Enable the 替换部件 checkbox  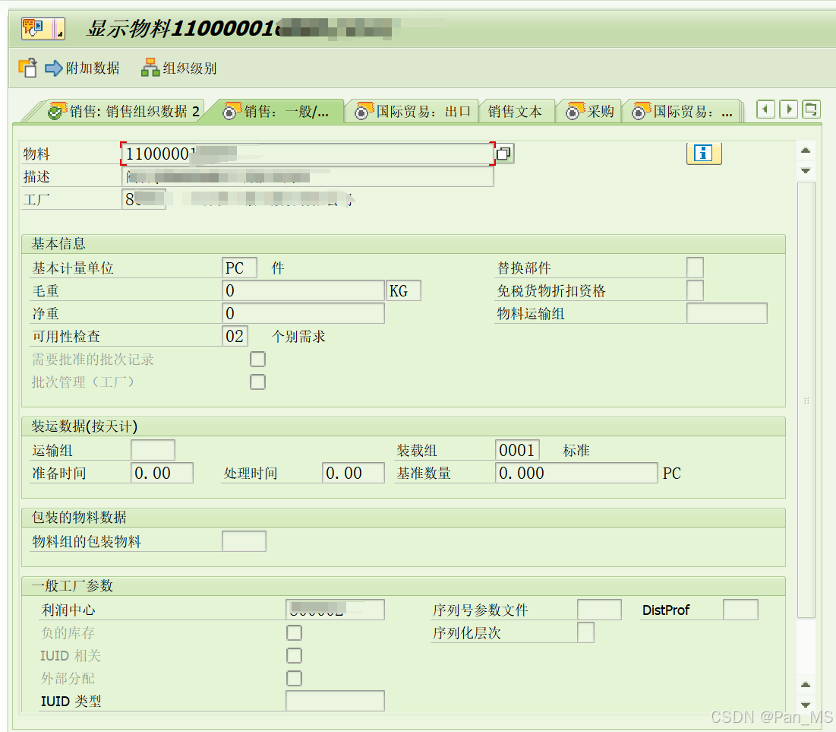click(695, 267)
